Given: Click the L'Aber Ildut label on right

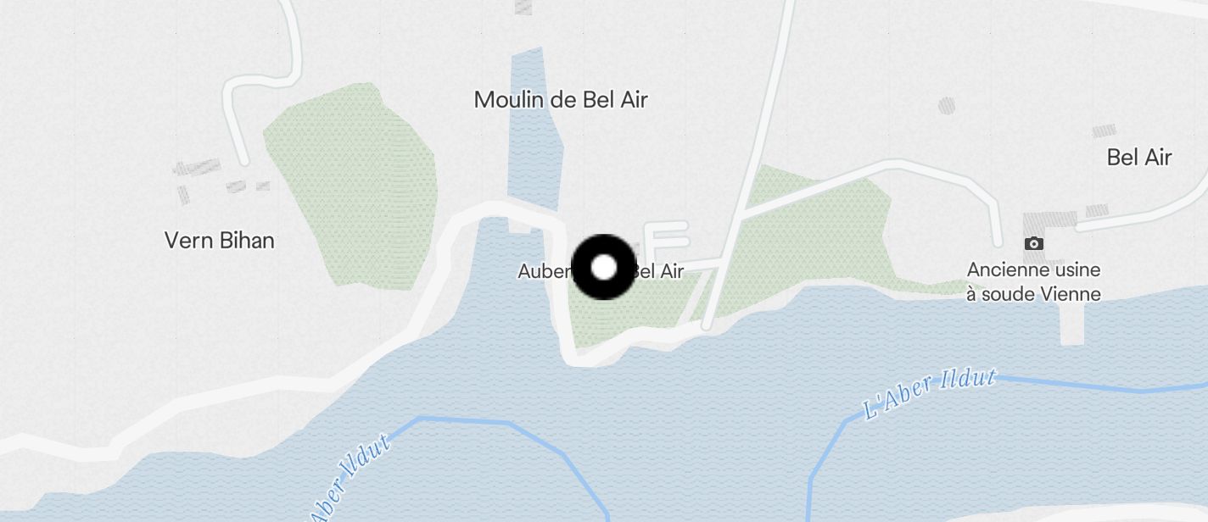Looking at the screenshot, I should tap(928, 393).
